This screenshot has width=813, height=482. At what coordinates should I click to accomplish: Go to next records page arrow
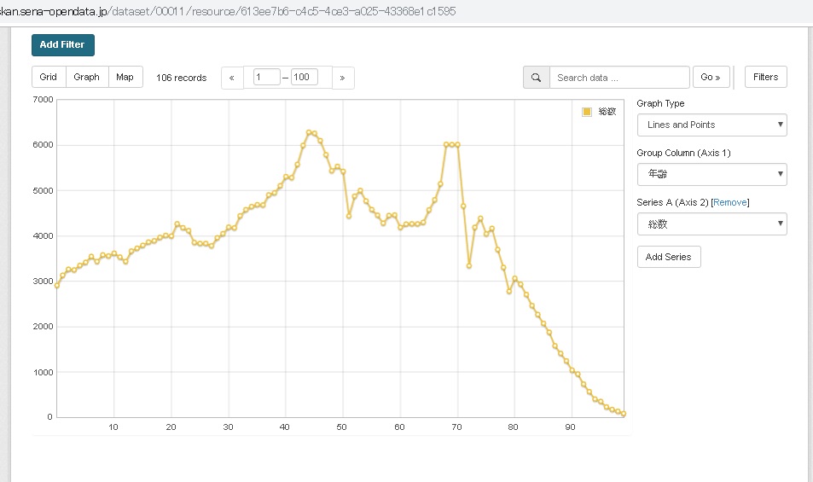pos(342,78)
